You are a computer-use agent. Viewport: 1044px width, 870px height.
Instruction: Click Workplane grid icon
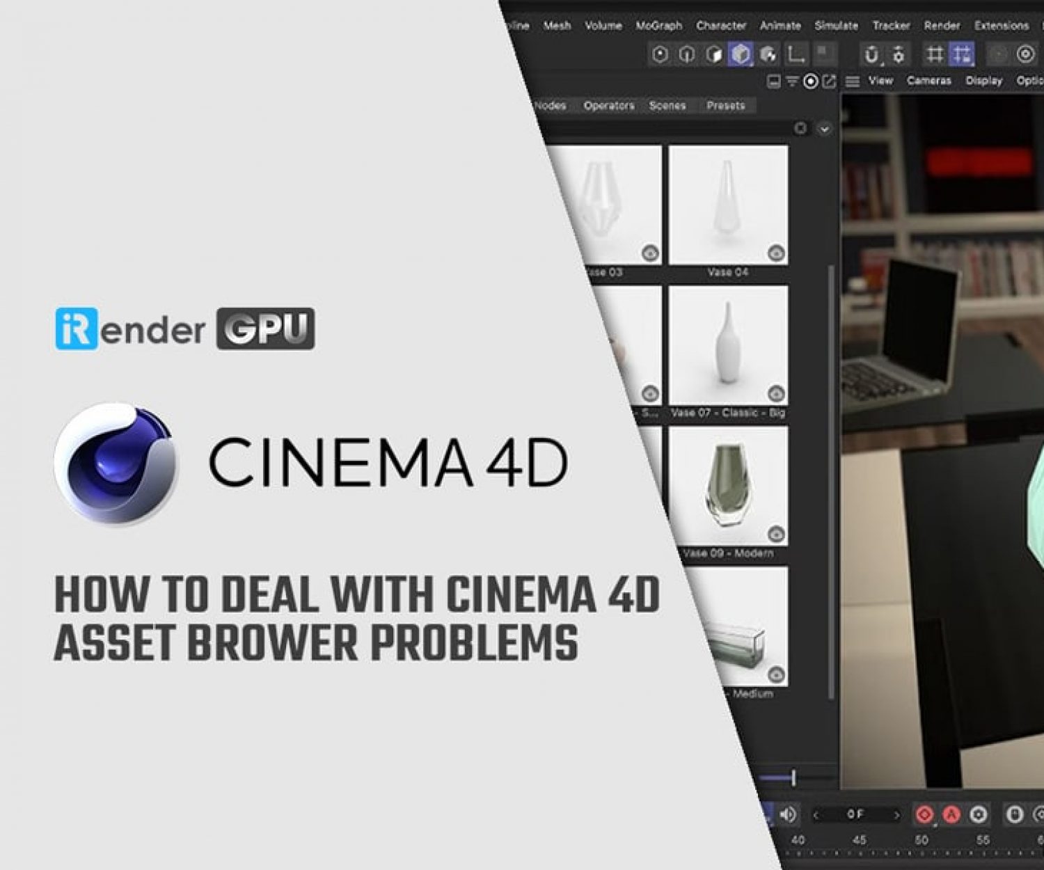[x=935, y=54]
